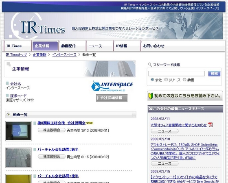Open the IR情報 navigation tab
Screen dimensions: 228x183
coord(121,46)
